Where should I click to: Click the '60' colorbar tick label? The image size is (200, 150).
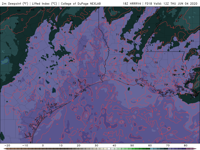pos(150,145)
